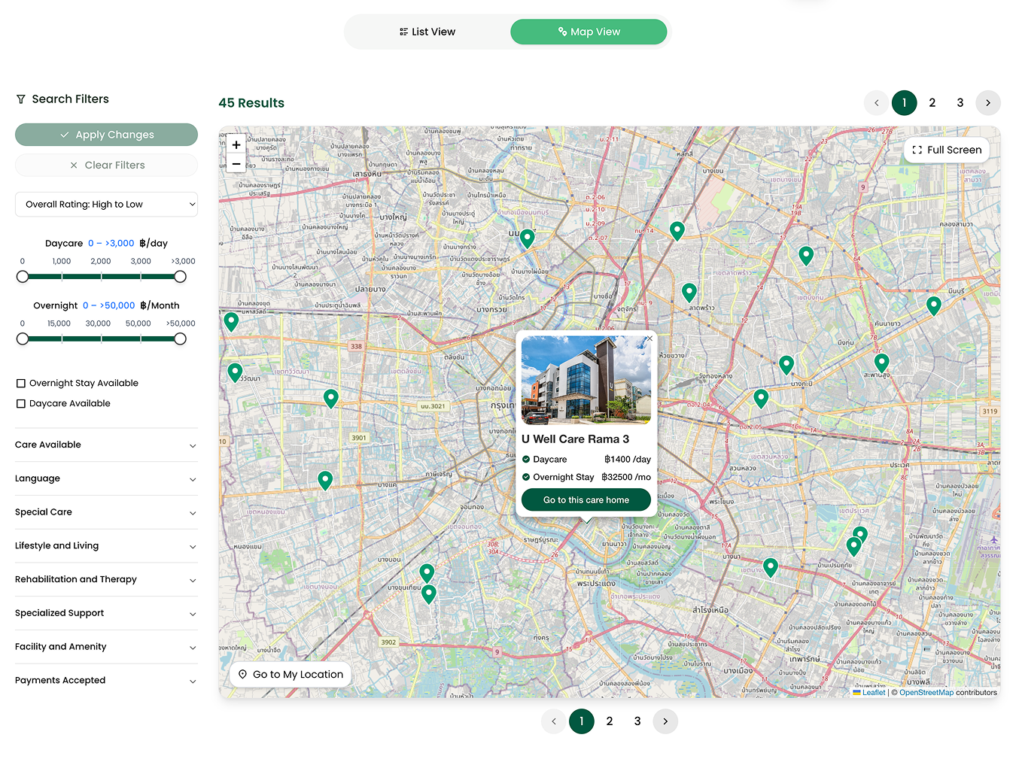Click the next page arrow above the map

pos(987,103)
